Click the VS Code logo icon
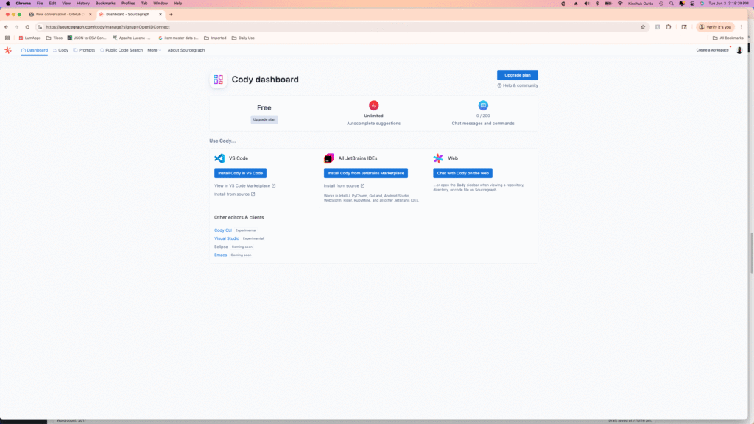 (x=219, y=158)
